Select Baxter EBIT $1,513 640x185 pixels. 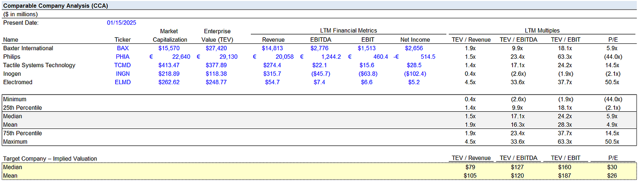click(x=367, y=48)
